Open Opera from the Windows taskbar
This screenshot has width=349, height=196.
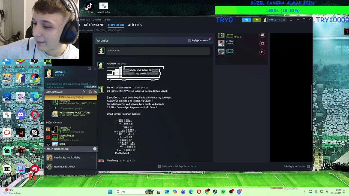pyautogui.click(x=199, y=192)
